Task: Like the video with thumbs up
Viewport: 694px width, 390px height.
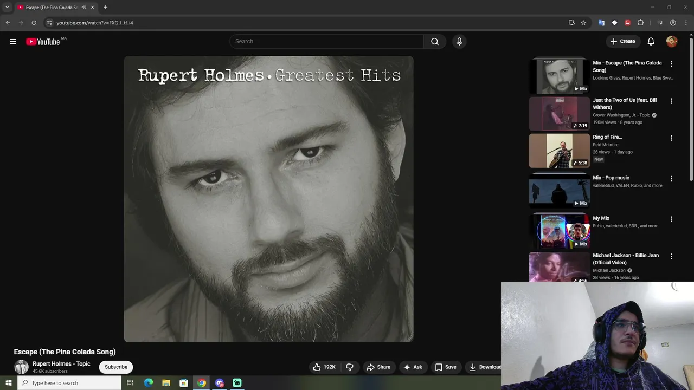Action: [x=324, y=367]
